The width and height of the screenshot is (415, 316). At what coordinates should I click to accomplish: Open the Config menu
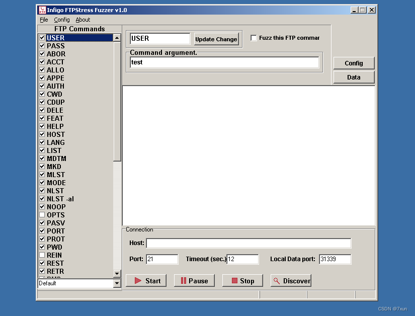coord(61,20)
